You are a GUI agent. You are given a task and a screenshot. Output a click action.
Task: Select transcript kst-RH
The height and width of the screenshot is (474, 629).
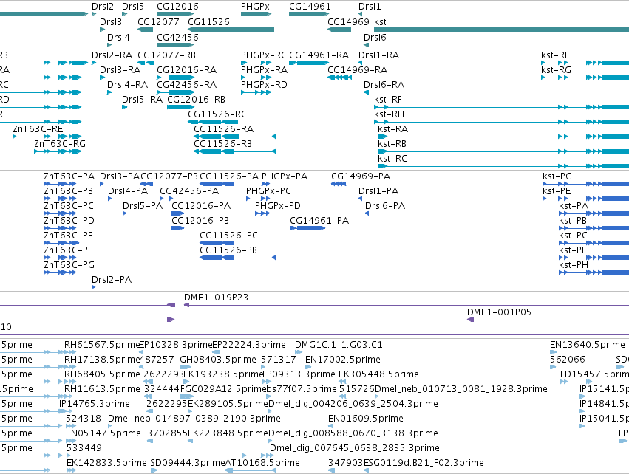389,114
